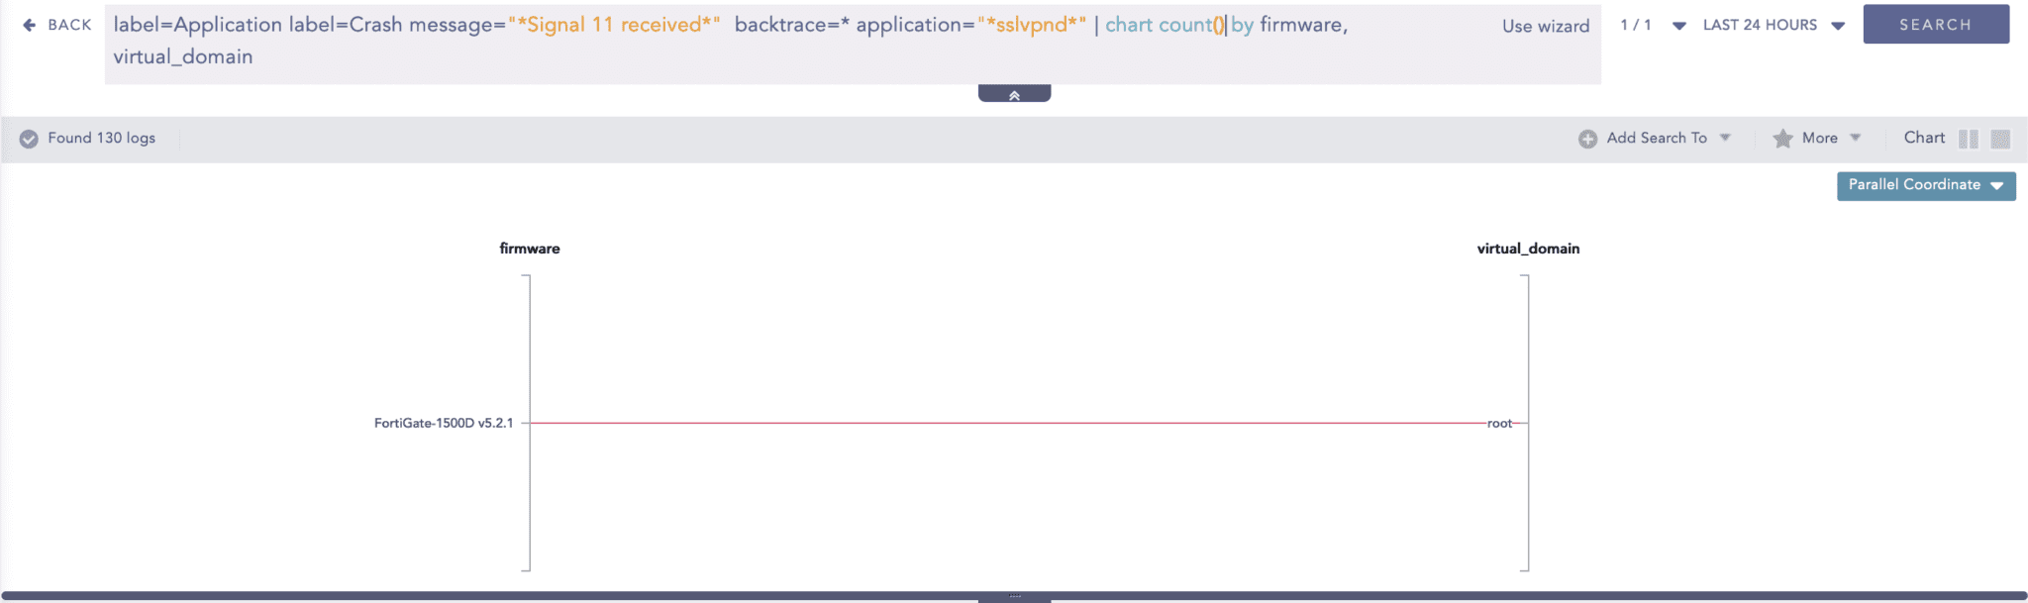Click the back arrow icon
Image resolution: width=2028 pixels, height=603 pixels.
(30, 25)
